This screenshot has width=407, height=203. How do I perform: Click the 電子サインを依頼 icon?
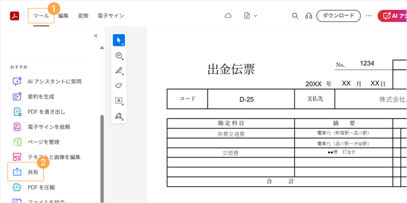click(x=17, y=127)
